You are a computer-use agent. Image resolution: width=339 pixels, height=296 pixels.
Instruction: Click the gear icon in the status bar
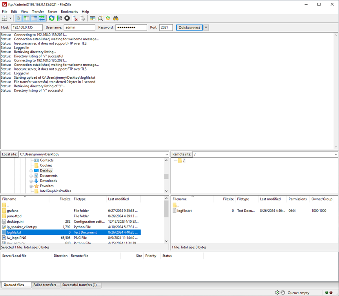click(x=277, y=293)
